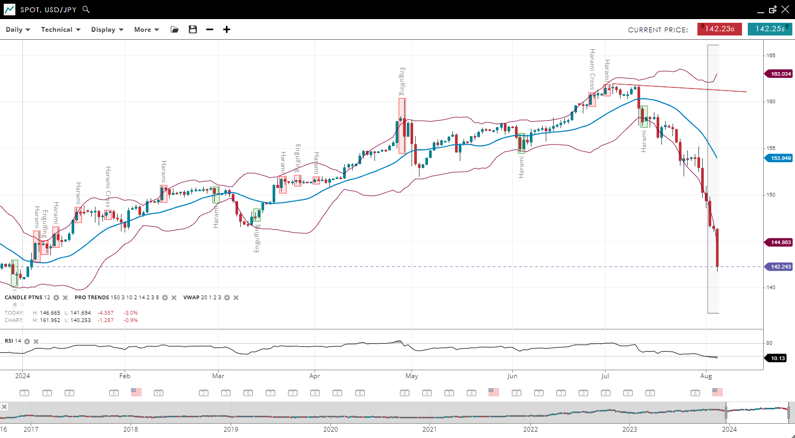Image resolution: width=795 pixels, height=438 pixels.
Task: Remove the CANDLE PTNS indicator
Action: (65, 298)
